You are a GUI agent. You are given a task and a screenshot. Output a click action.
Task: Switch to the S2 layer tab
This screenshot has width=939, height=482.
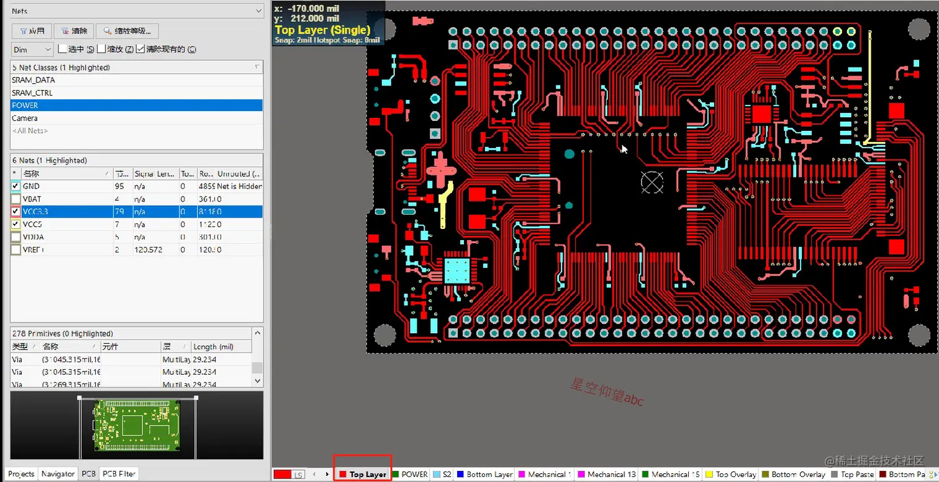tap(442, 475)
